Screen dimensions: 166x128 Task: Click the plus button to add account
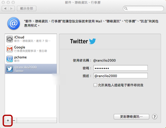click(8, 120)
